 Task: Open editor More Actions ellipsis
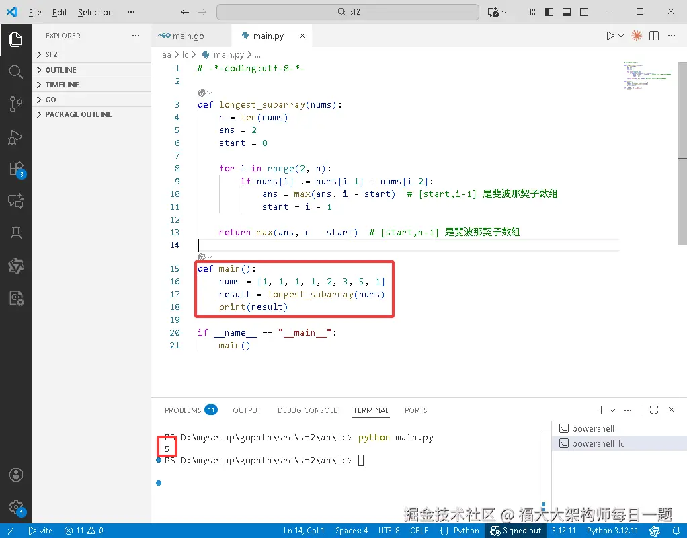click(x=672, y=36)
